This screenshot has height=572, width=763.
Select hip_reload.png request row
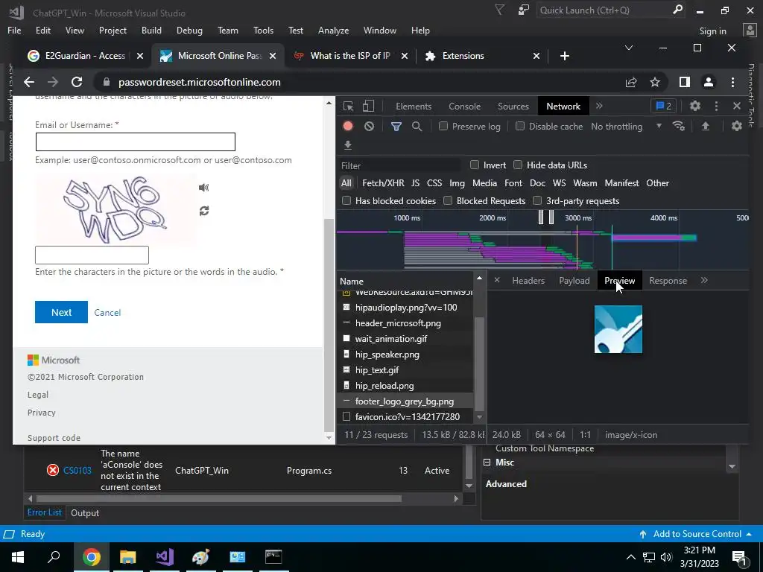(405, 385)
